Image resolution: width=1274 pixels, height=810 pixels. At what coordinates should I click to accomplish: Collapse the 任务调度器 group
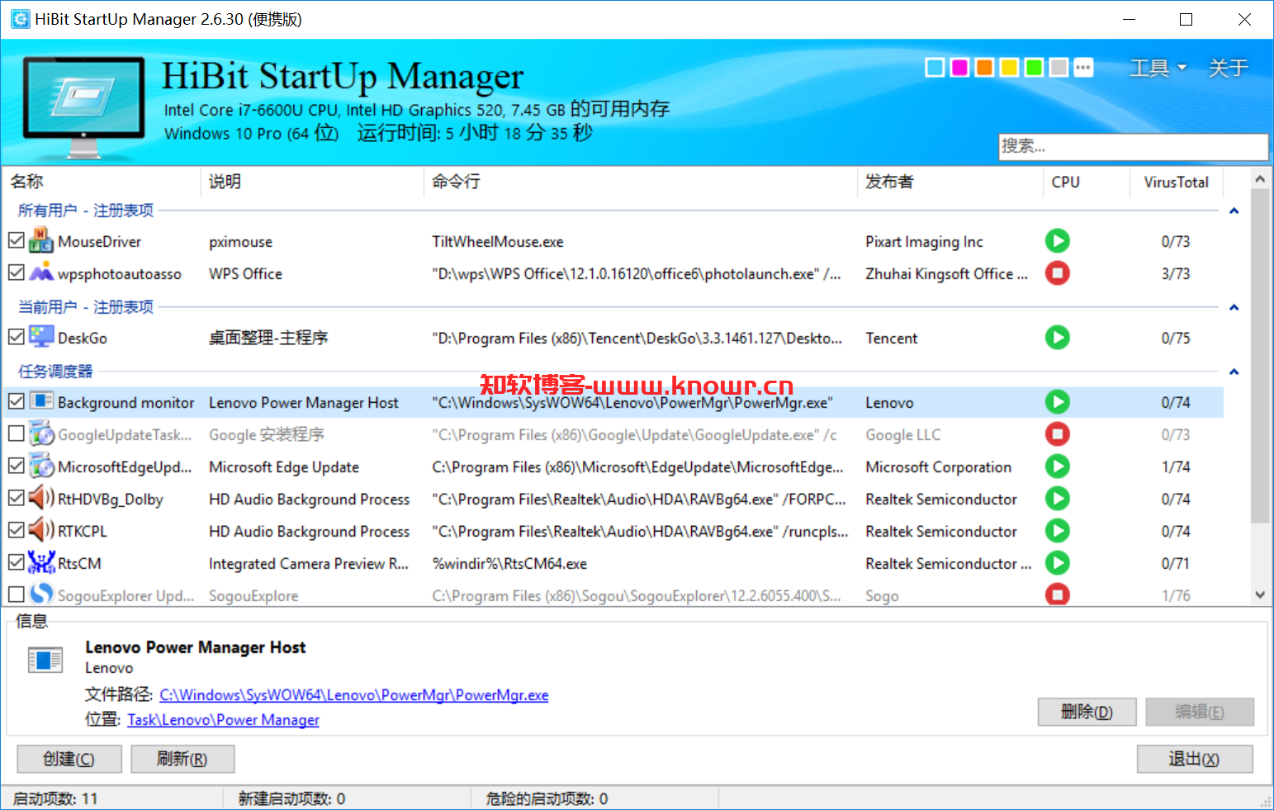(1234, 372)
